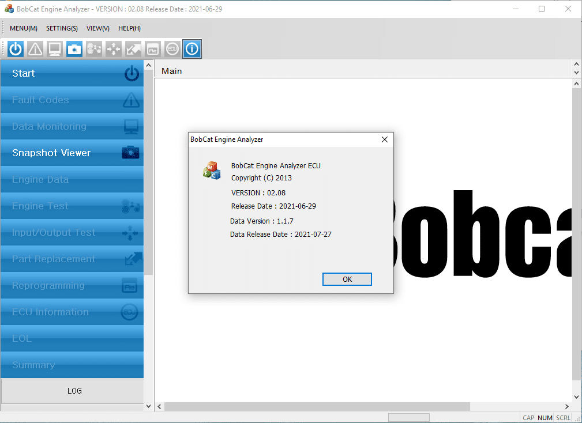Screen dimensions: 582x423
Task: Click the Data Monitoring monitor toolbar icon
Action: (55, 50)
